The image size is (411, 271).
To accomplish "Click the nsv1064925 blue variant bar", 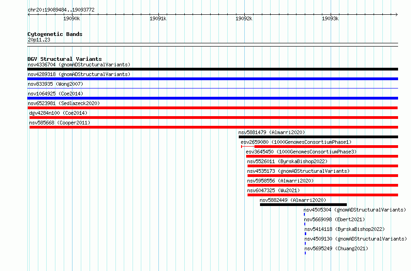I will [212, 98].
